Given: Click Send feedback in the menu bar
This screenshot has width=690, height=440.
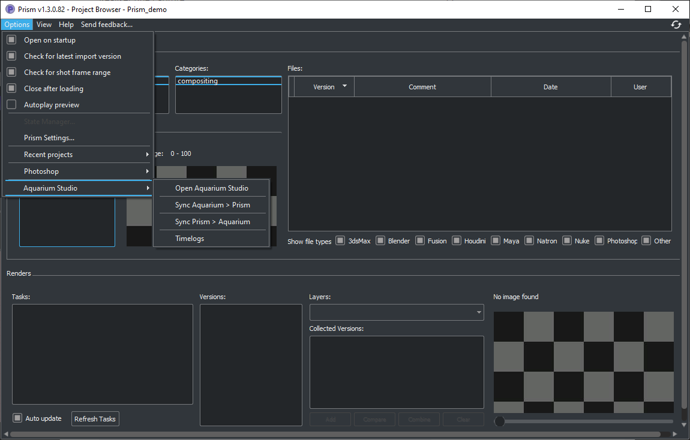Looking at the screenshot, I should (x=106, y=25).
